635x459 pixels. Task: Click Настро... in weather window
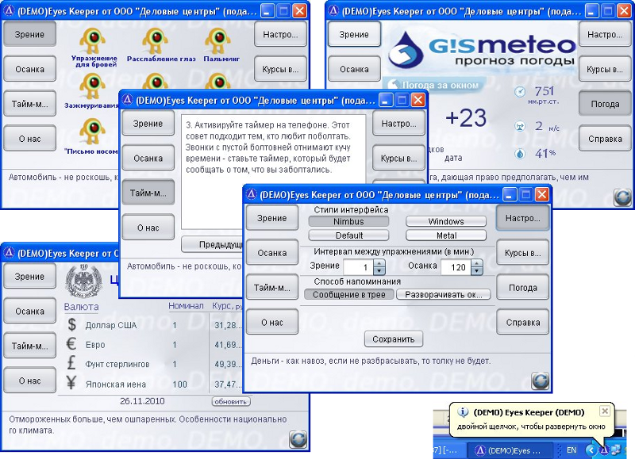pos(605,34)
